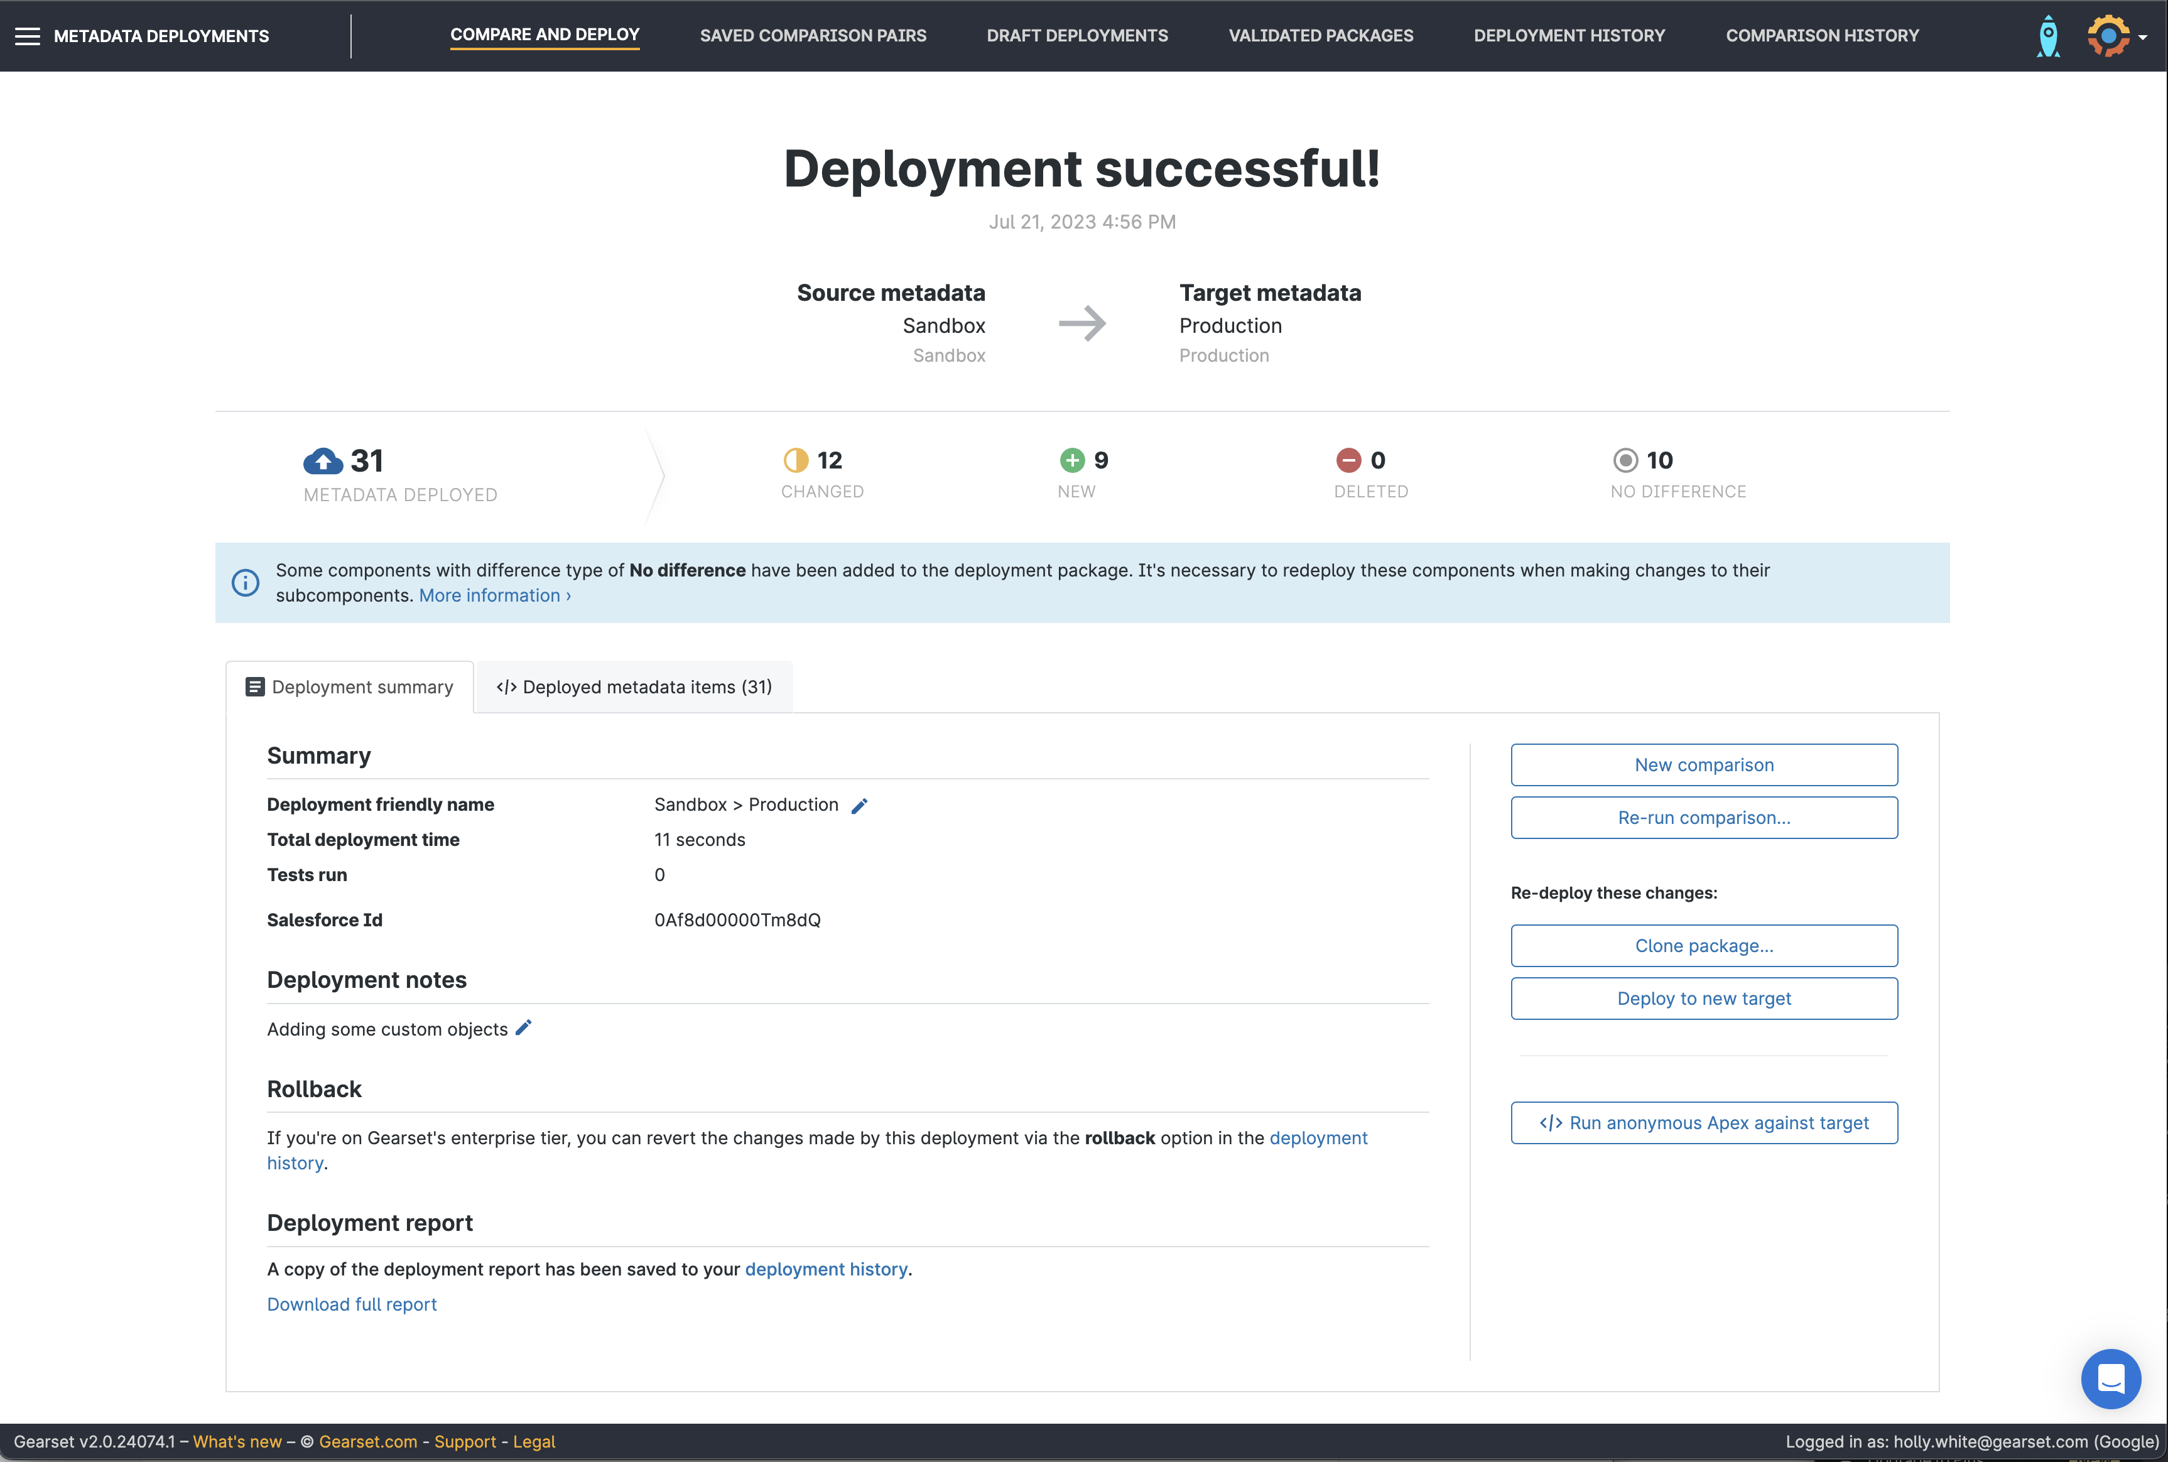This screenshot has height=1462, width=2168.
Task: Click the rocket icon in header
Action: 2047,36
